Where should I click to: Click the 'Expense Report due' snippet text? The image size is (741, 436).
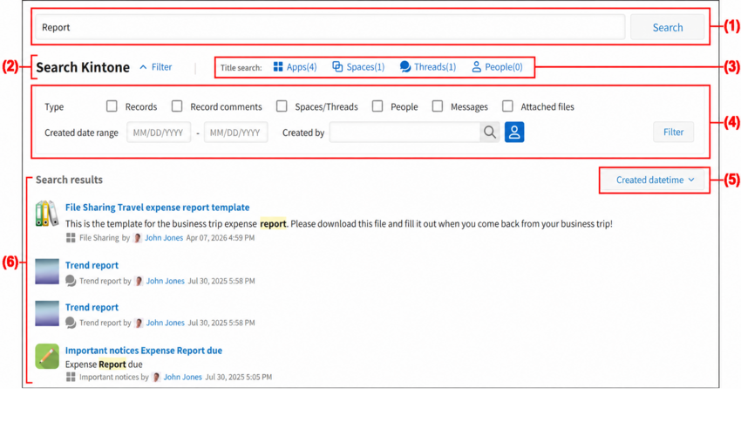coord(104,364)
